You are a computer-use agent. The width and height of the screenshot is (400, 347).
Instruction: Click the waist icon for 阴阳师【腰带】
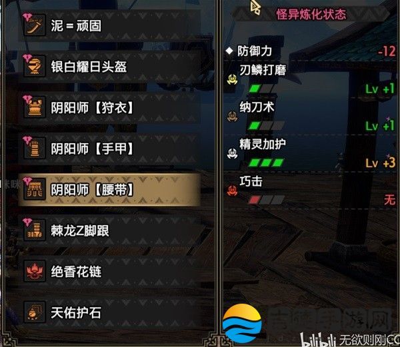click(x=35, y=189)
